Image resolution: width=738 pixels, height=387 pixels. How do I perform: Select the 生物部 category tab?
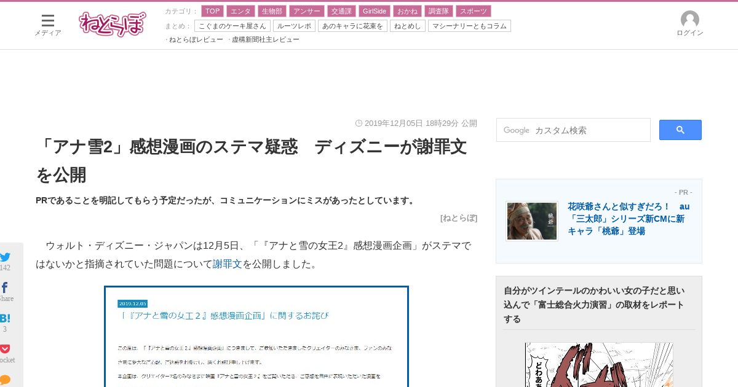tap(272, 11)
